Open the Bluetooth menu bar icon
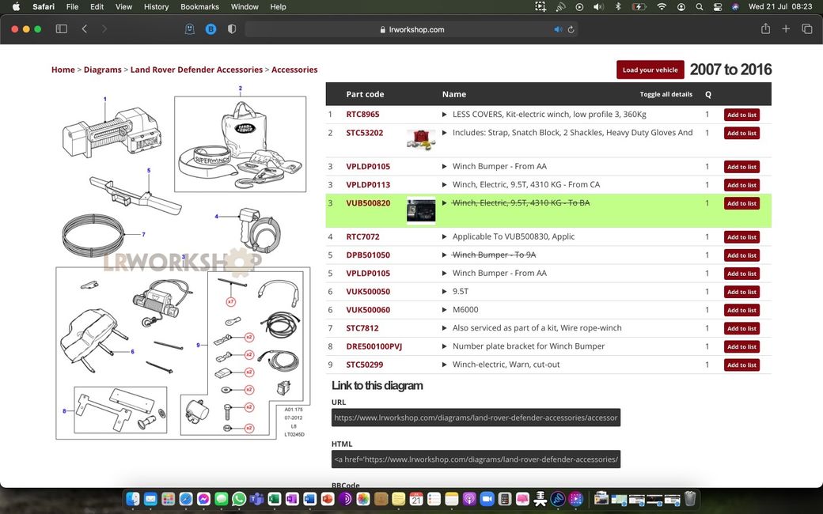 point(618,7)
